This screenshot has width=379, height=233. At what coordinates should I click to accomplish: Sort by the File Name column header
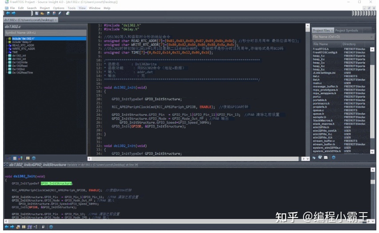pos(326,44)
